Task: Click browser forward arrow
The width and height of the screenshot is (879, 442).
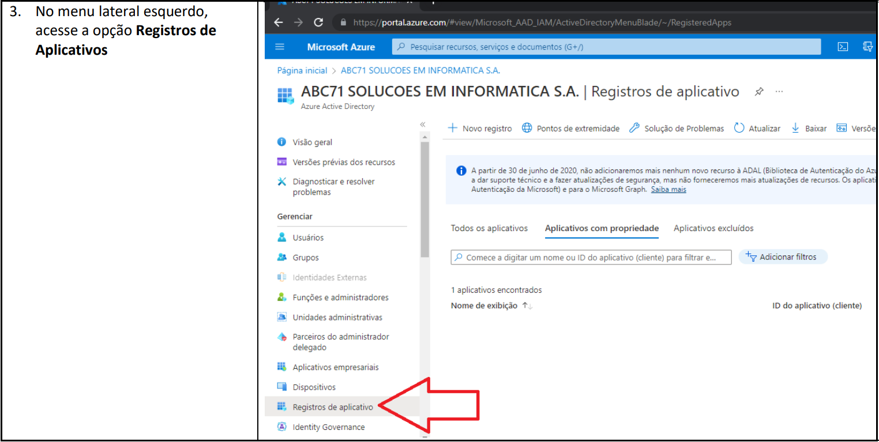Action: pyautogui.click(x=298, y=22)
